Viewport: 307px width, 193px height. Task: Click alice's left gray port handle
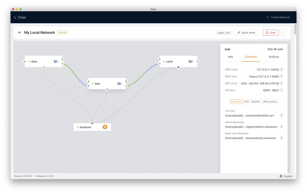pos(25,61)
